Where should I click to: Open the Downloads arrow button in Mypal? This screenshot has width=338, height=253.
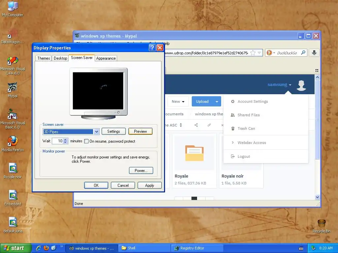tap(314, 53)
